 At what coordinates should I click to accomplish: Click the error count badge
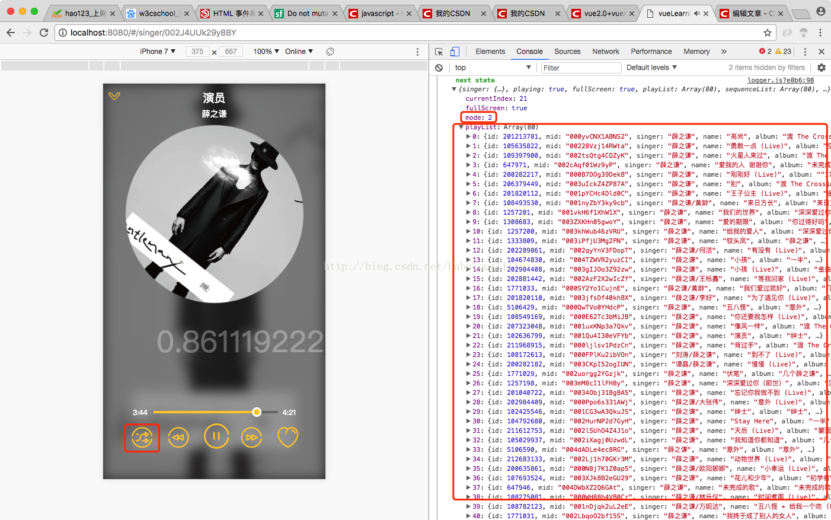[x=765, y=52]
